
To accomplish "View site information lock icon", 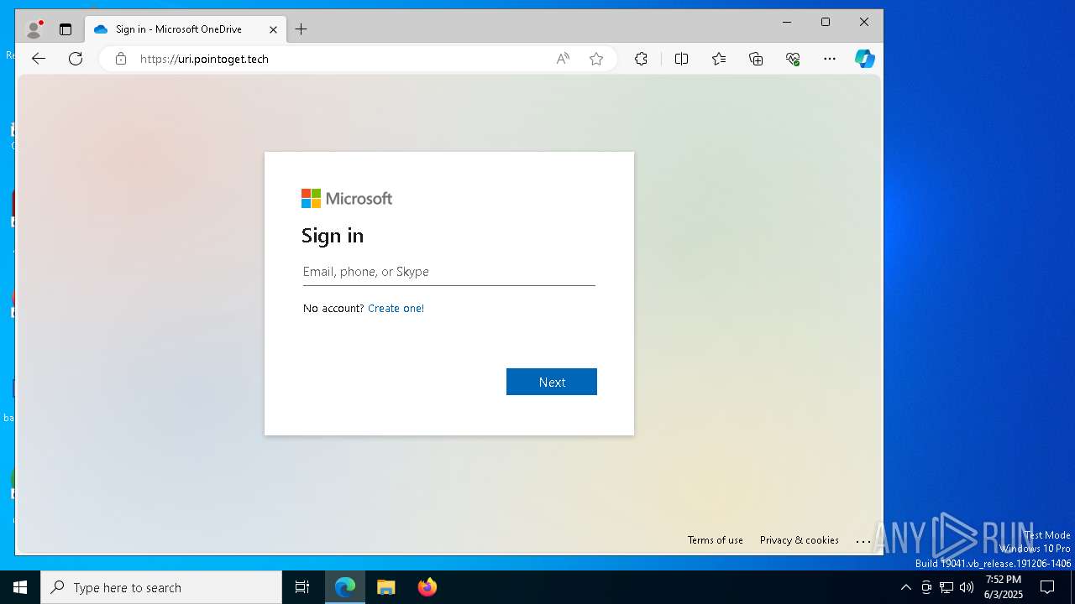I will 121,59.
